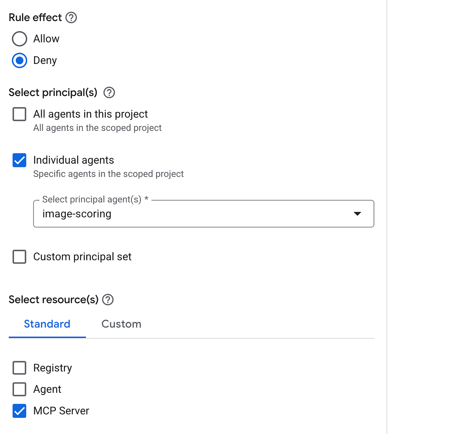The width and height of the screenshot is (449, 434).
Task: Enable the Custom principal set checkbox
Action: click(19, 257)
